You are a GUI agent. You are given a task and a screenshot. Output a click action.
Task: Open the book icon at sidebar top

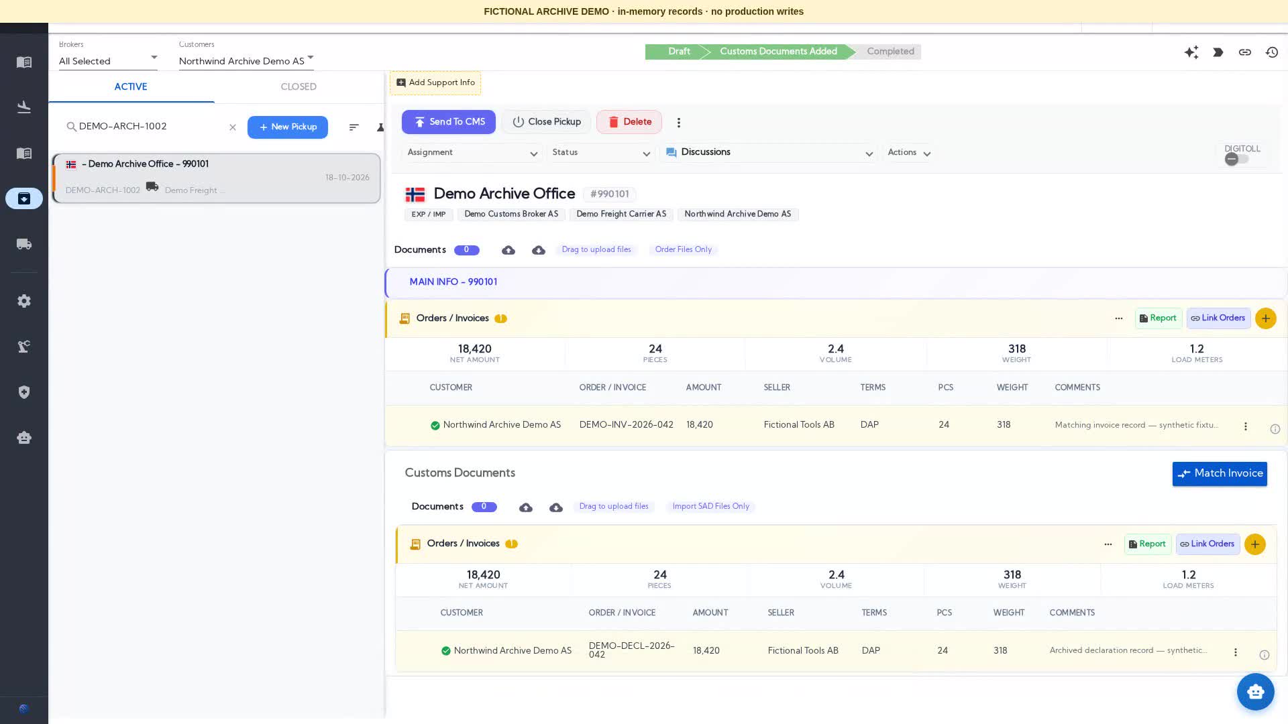(x=24, y=62)
